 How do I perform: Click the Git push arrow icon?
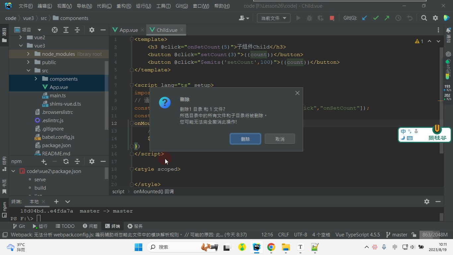[387, 18]
